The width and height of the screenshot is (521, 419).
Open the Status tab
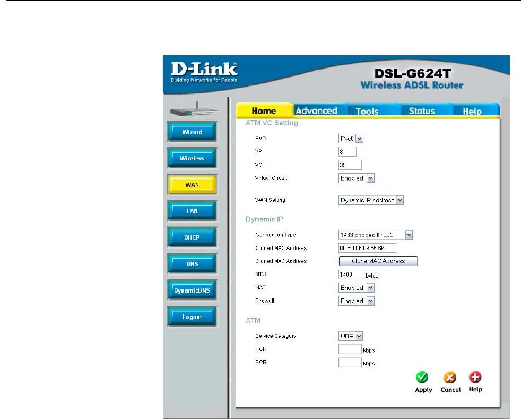tap(422, 111)
